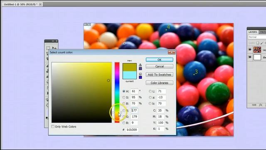Click gamut-corrected swatch below warning triangle
This screenshot has width=266, height=150.
pyautogui.click(x=140, y=69)
